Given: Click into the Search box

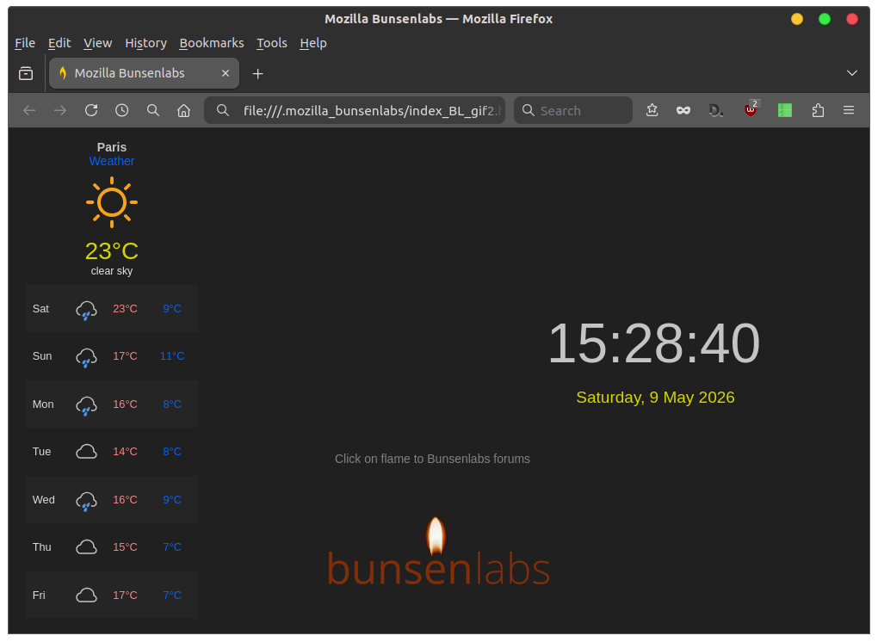Looking at the screenshot, I should point(572,110).
